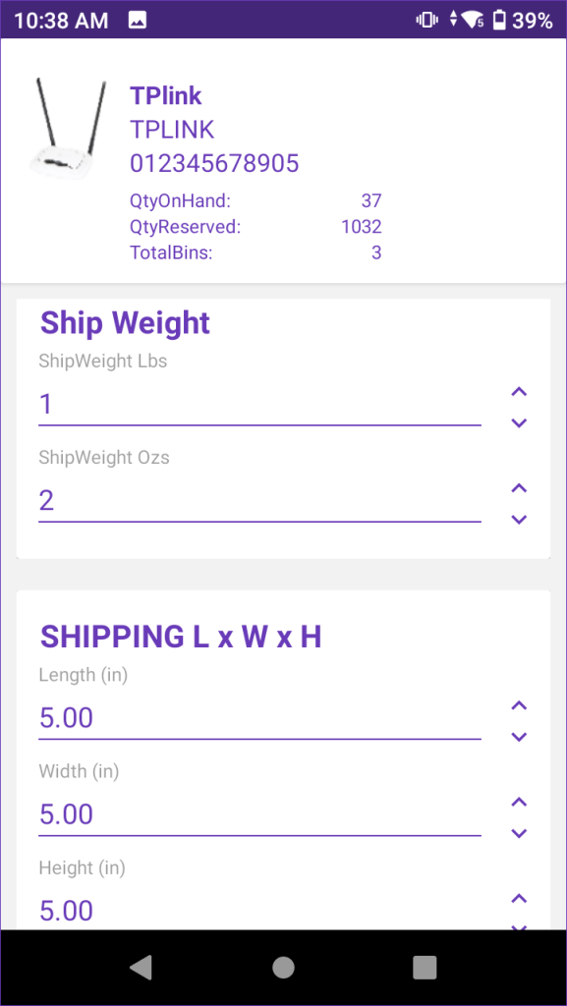Increase ShipWeight Ozs with up chevron
This screenshot has width=567, height=1006.
point(519,489)
